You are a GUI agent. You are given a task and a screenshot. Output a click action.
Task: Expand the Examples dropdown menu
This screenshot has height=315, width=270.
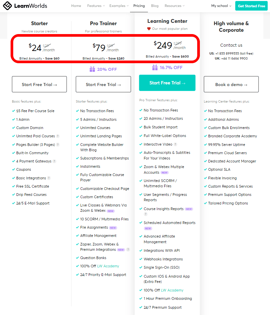[x=119, y=6]
